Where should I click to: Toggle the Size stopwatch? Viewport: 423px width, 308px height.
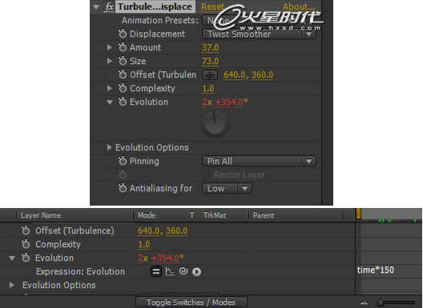[x=123, y=61]
